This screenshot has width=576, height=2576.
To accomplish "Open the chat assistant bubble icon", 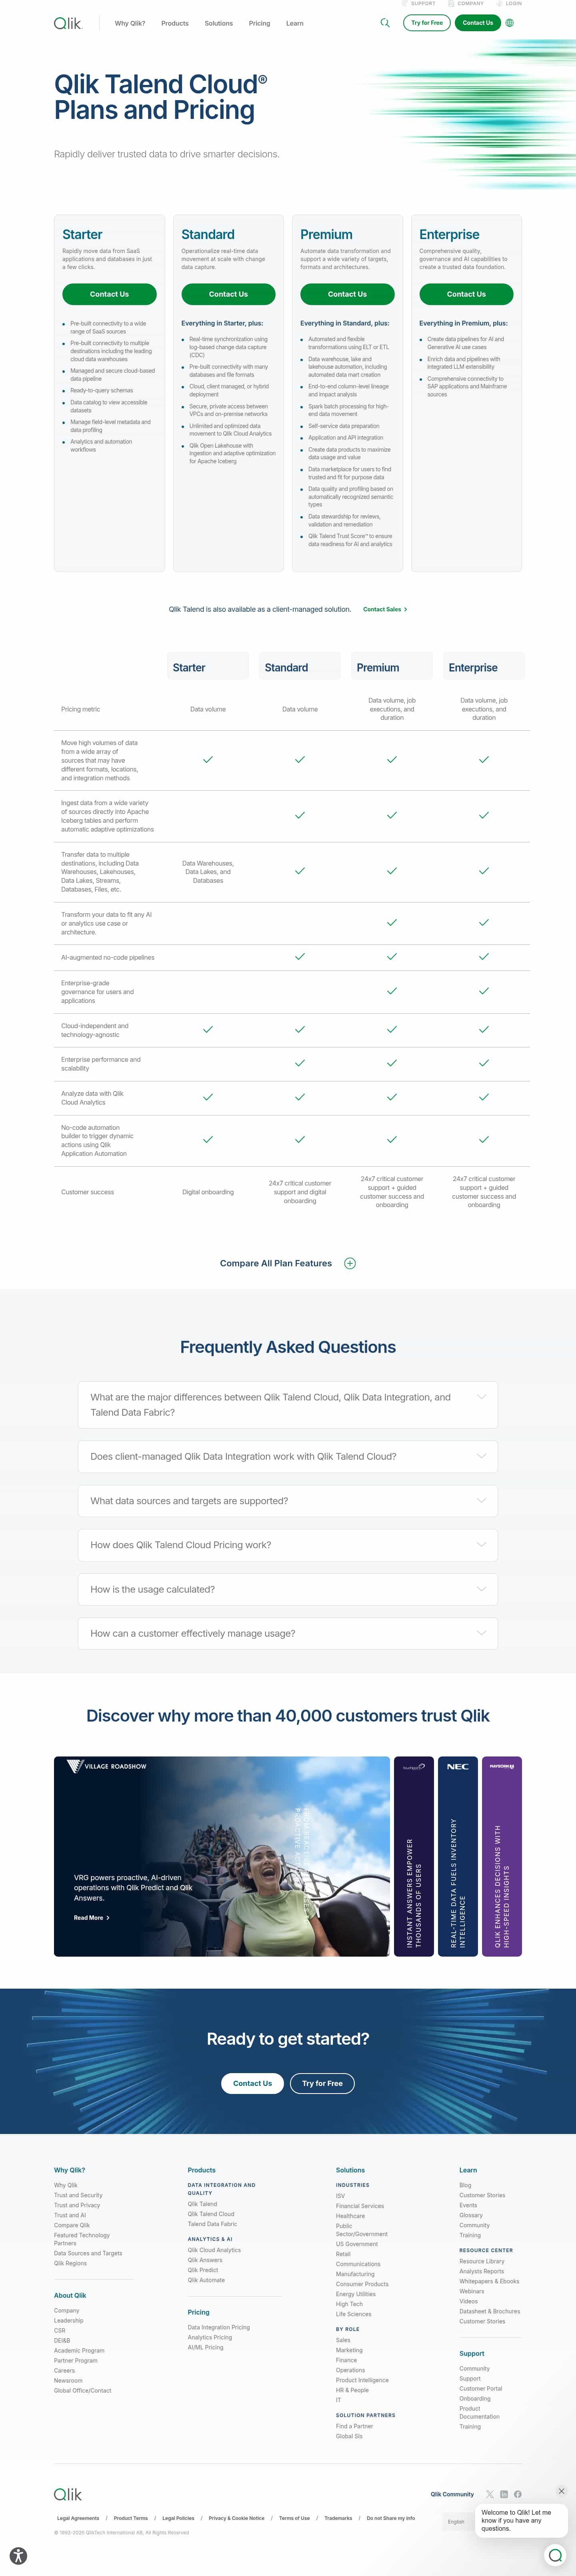I will pos(555,2555).
